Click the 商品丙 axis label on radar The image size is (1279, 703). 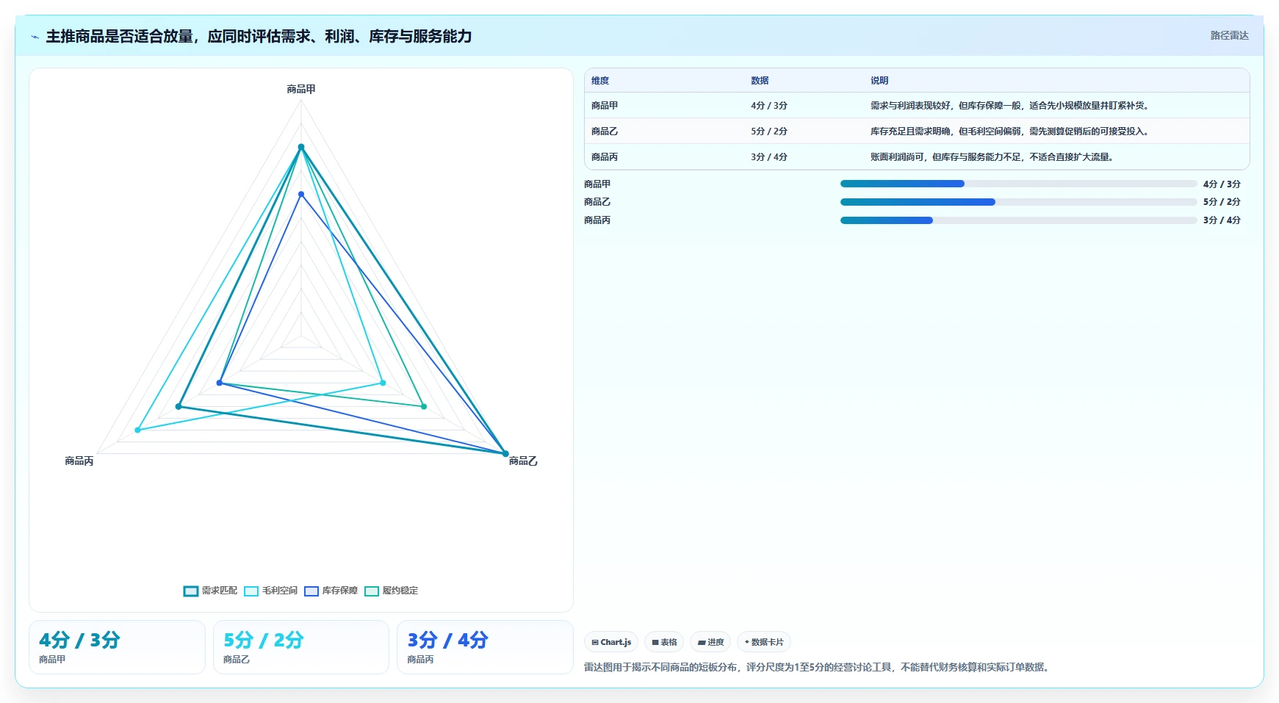click(x=79, y=461)
